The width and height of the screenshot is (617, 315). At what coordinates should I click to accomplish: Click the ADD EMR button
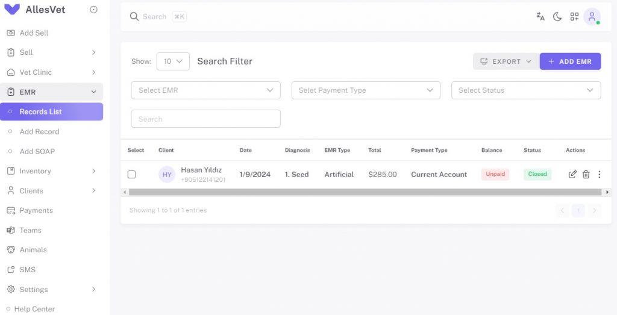click(x=570, y=61)
